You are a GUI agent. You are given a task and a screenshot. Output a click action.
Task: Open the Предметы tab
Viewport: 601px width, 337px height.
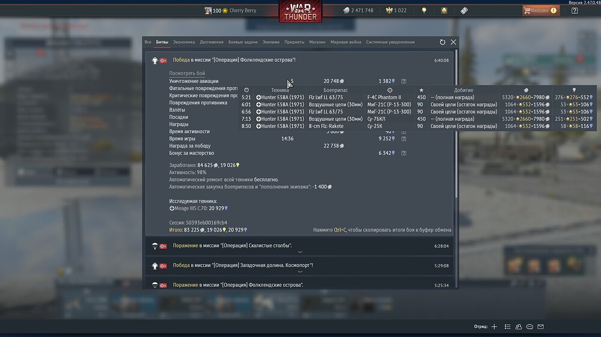294,42
